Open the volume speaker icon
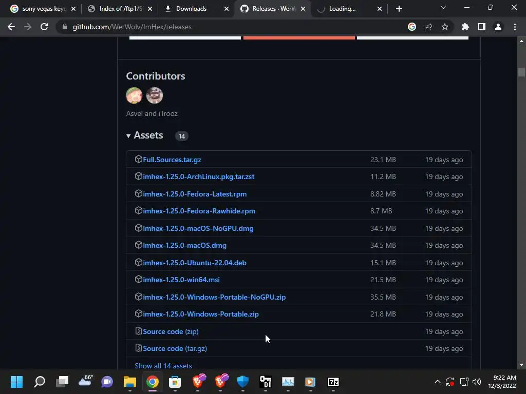The width and height of the screenshot is (526, 394). (x=476, y=382)
